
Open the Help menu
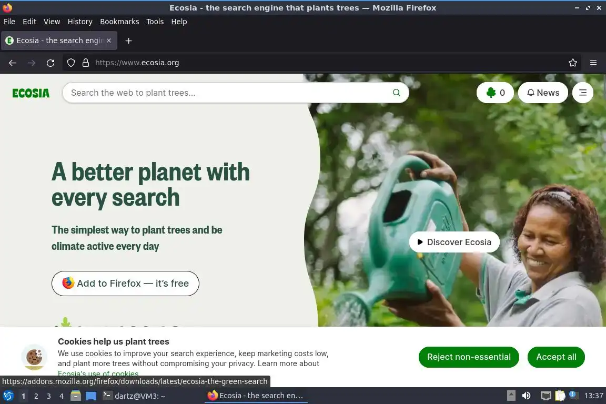click(179, 22)
